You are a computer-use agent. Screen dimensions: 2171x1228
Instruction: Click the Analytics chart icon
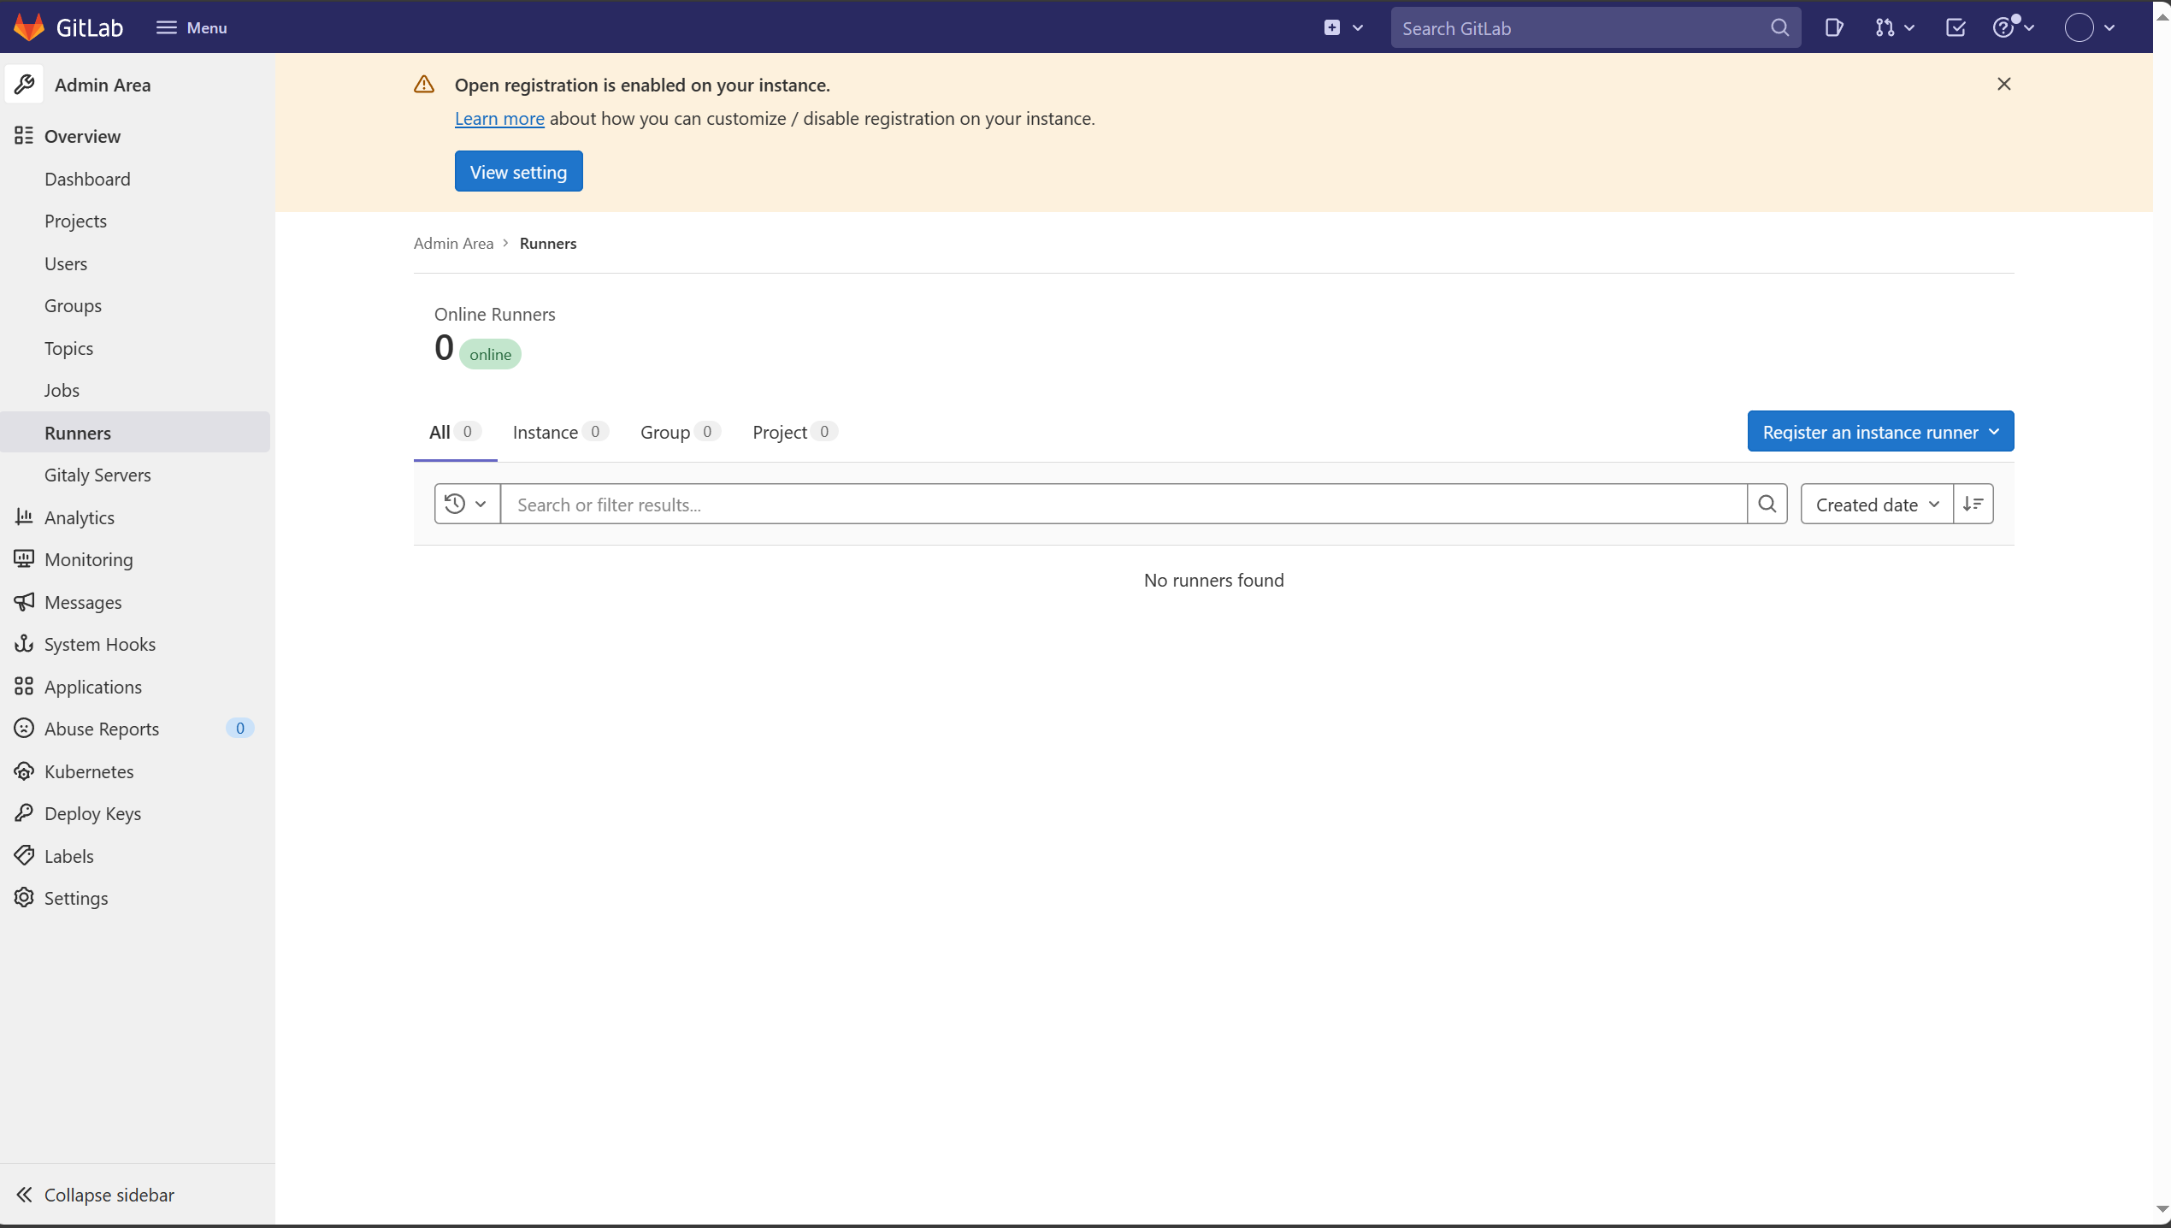tap(24, 517)
